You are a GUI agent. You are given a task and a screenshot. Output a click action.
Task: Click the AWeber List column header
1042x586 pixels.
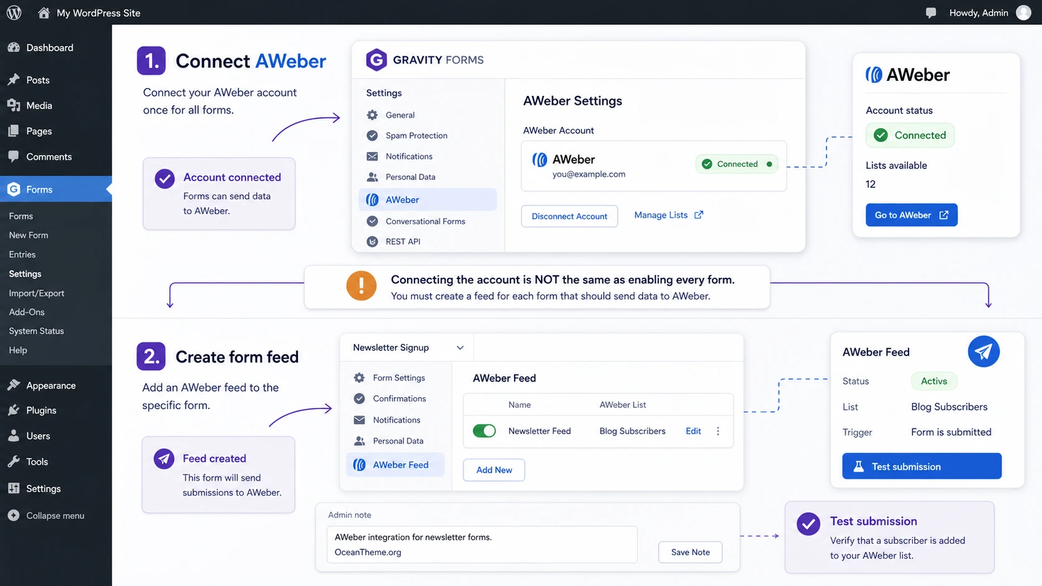click(x=623, y=405)
